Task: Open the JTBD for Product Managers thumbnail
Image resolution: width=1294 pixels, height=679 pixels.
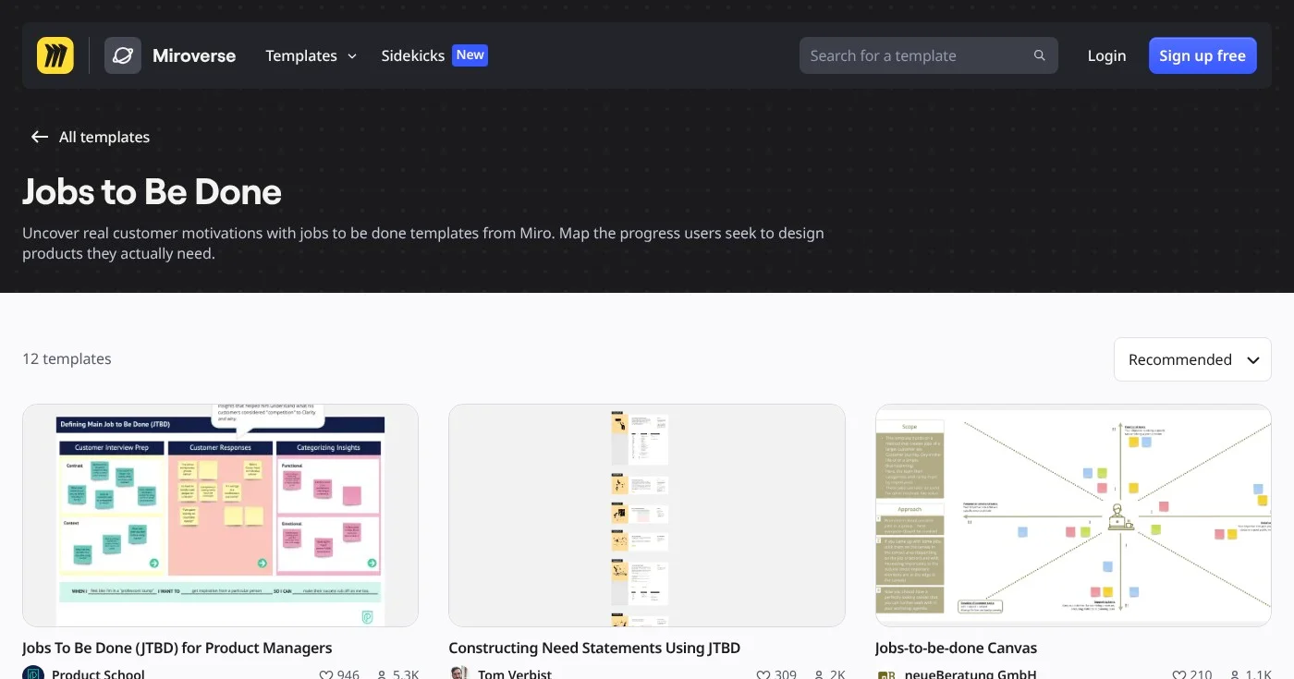Action: (x=220, y=515)
